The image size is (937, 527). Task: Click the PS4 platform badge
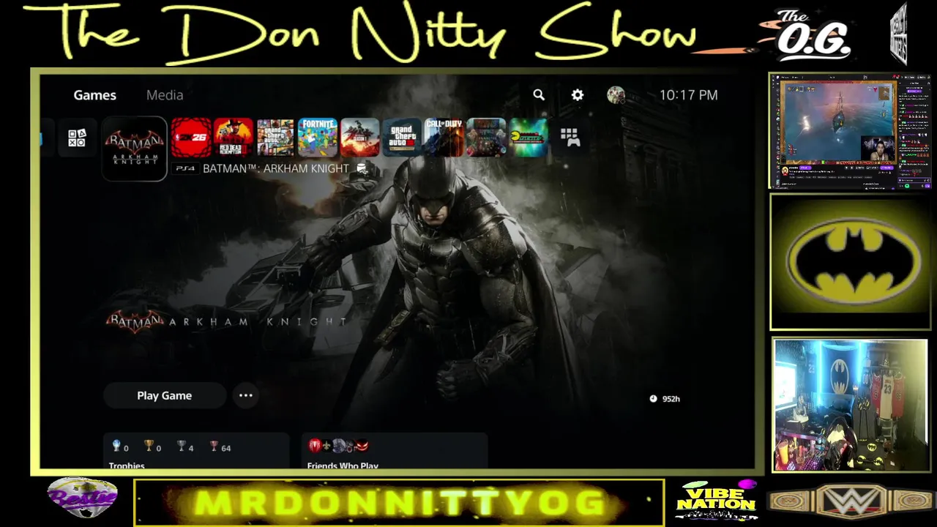(x=185, y=168)
